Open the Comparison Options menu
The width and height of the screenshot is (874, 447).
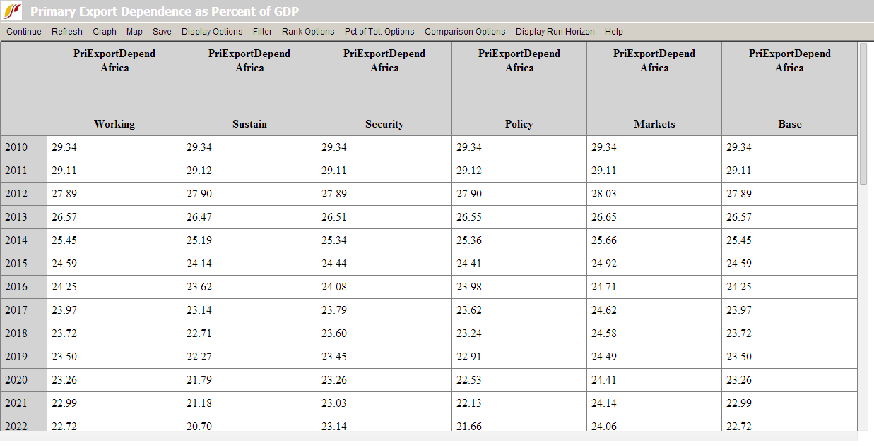point(465,32)
